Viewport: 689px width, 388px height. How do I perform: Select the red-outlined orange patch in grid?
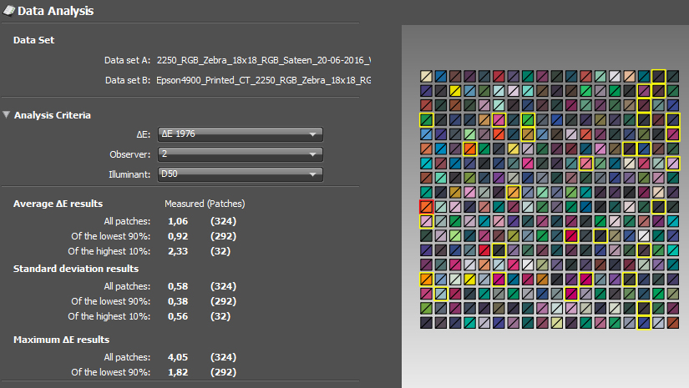[x=426, y=206]
